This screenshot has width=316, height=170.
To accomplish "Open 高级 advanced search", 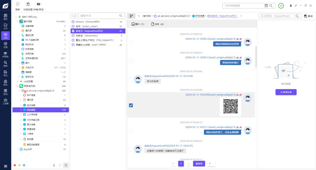I will click(308, 16).
